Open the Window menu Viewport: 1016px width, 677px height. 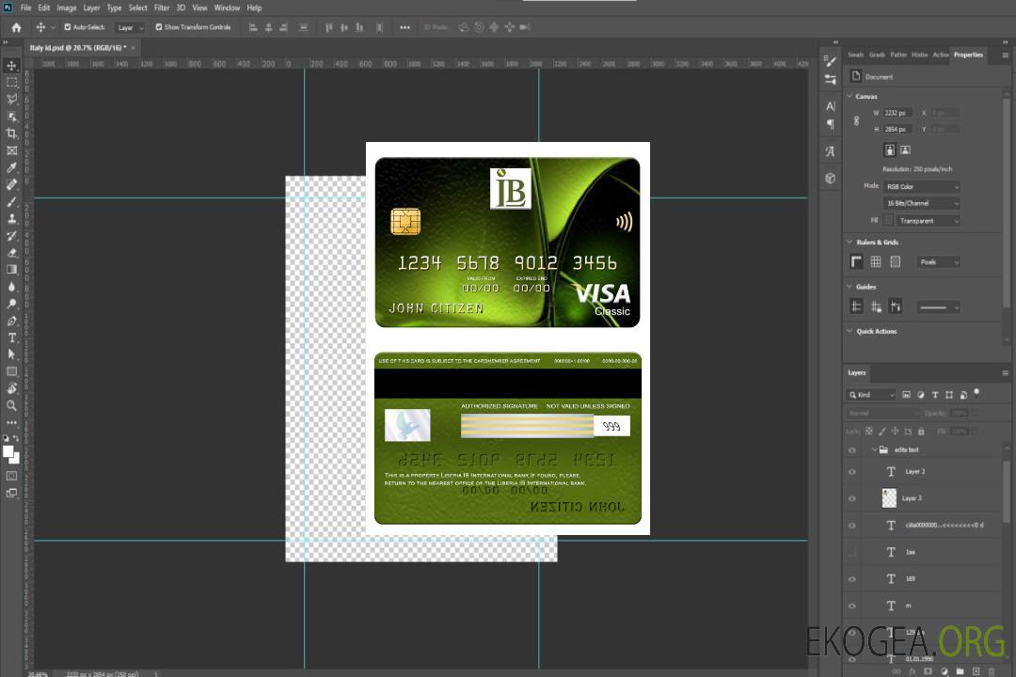coord(227,8)
